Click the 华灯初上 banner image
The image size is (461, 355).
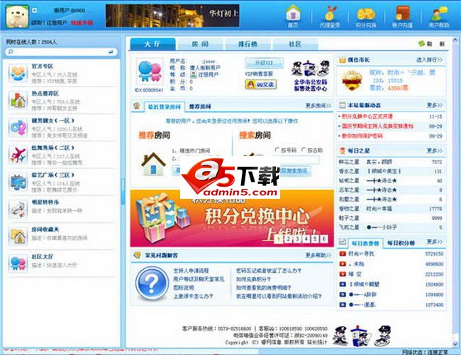tap(172, 16)
